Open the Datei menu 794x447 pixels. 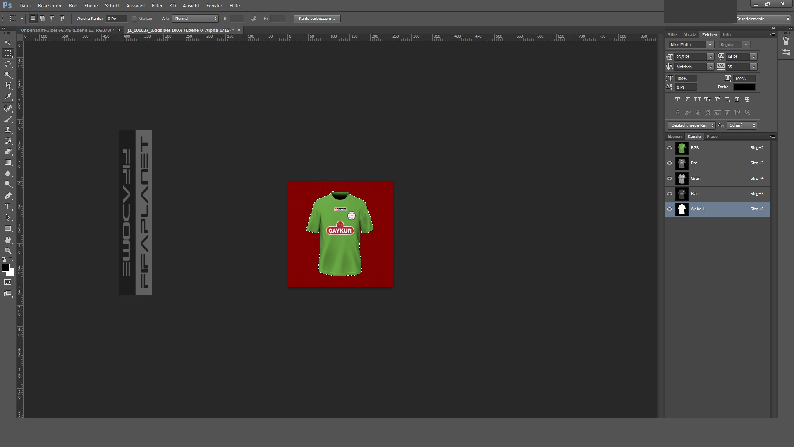pyautogui.click(x=25, y=6)
